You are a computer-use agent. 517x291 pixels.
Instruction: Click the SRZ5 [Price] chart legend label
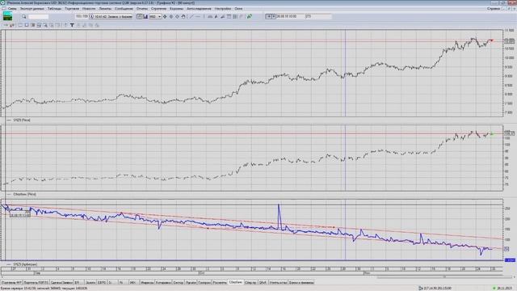22,120
